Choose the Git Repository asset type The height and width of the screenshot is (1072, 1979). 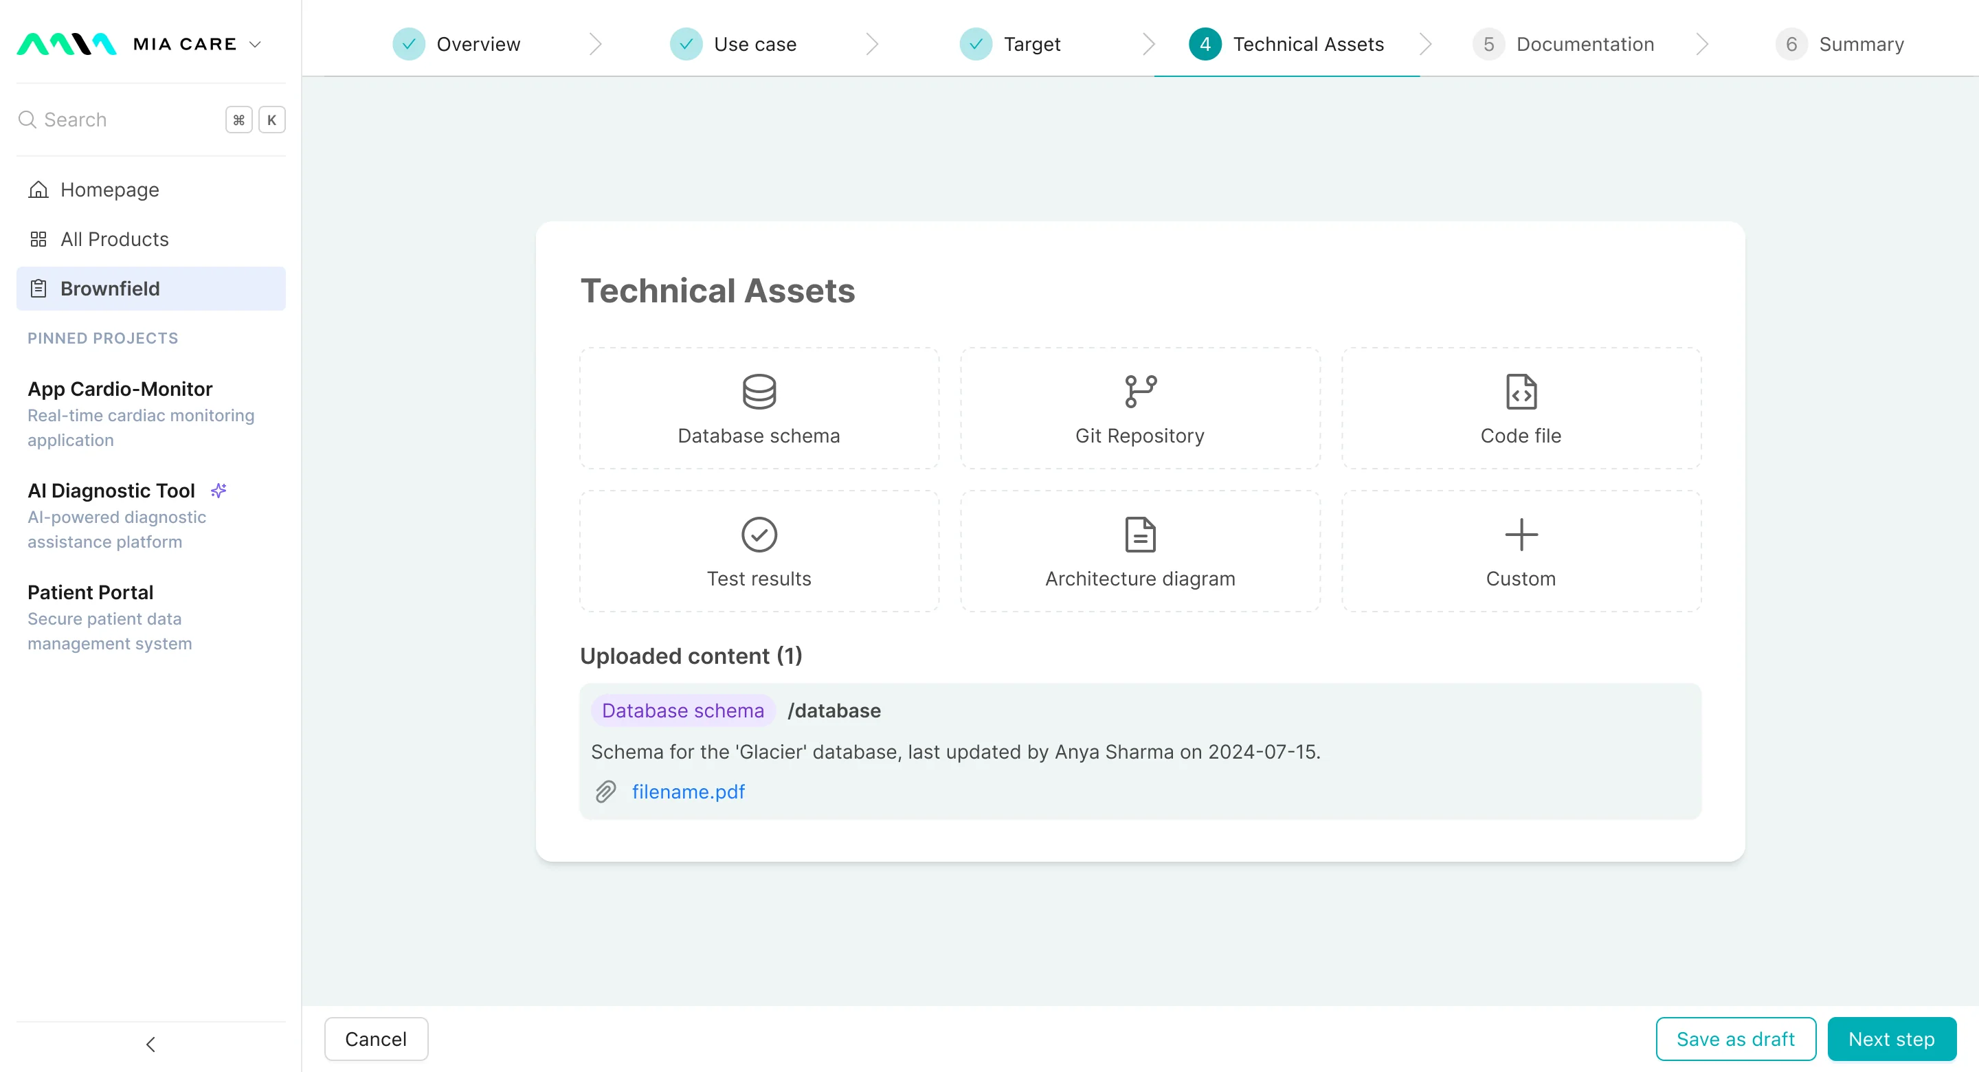[1139, 392]
